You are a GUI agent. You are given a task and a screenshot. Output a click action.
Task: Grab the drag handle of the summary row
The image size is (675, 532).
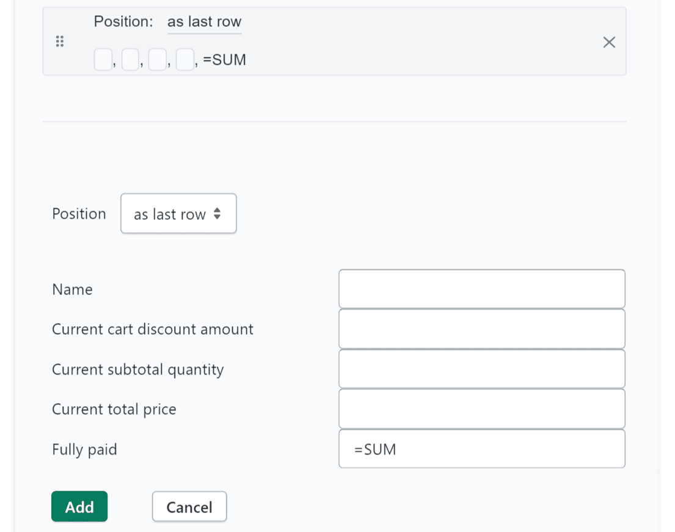[x=59, y=42]
